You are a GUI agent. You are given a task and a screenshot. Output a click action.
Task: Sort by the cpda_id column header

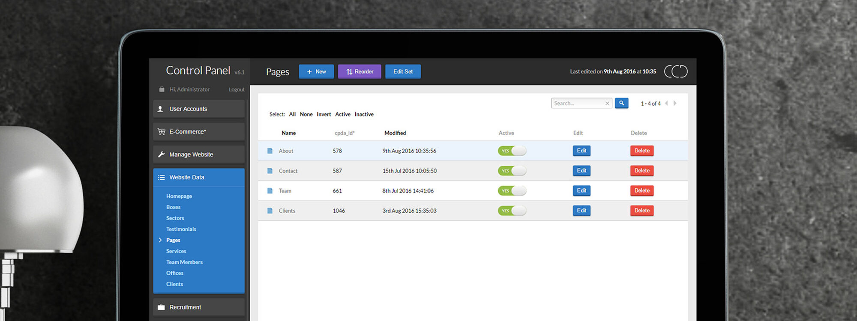click(x=345, y=133)
